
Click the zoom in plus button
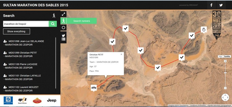click(x=225, y=61)
